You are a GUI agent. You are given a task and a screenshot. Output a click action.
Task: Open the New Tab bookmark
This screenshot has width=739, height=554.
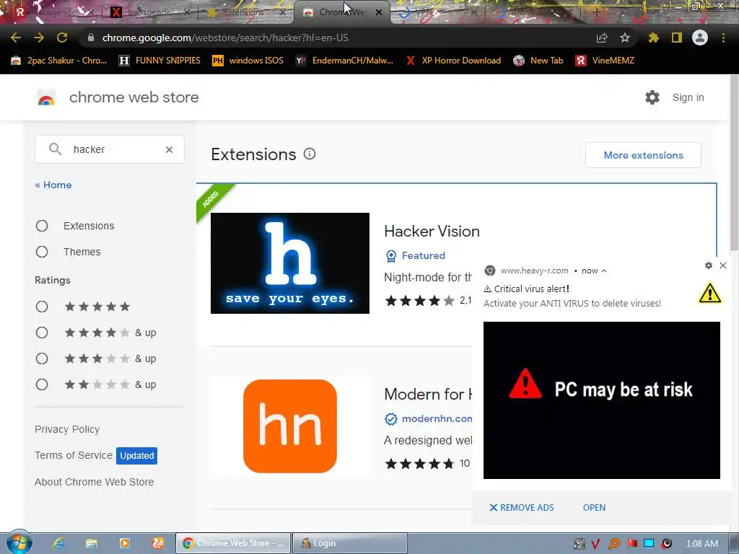tap(538, 61)
